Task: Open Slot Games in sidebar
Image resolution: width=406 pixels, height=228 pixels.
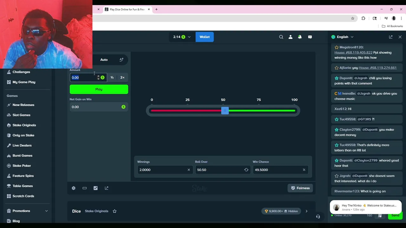Action: (x=21, y=115)
